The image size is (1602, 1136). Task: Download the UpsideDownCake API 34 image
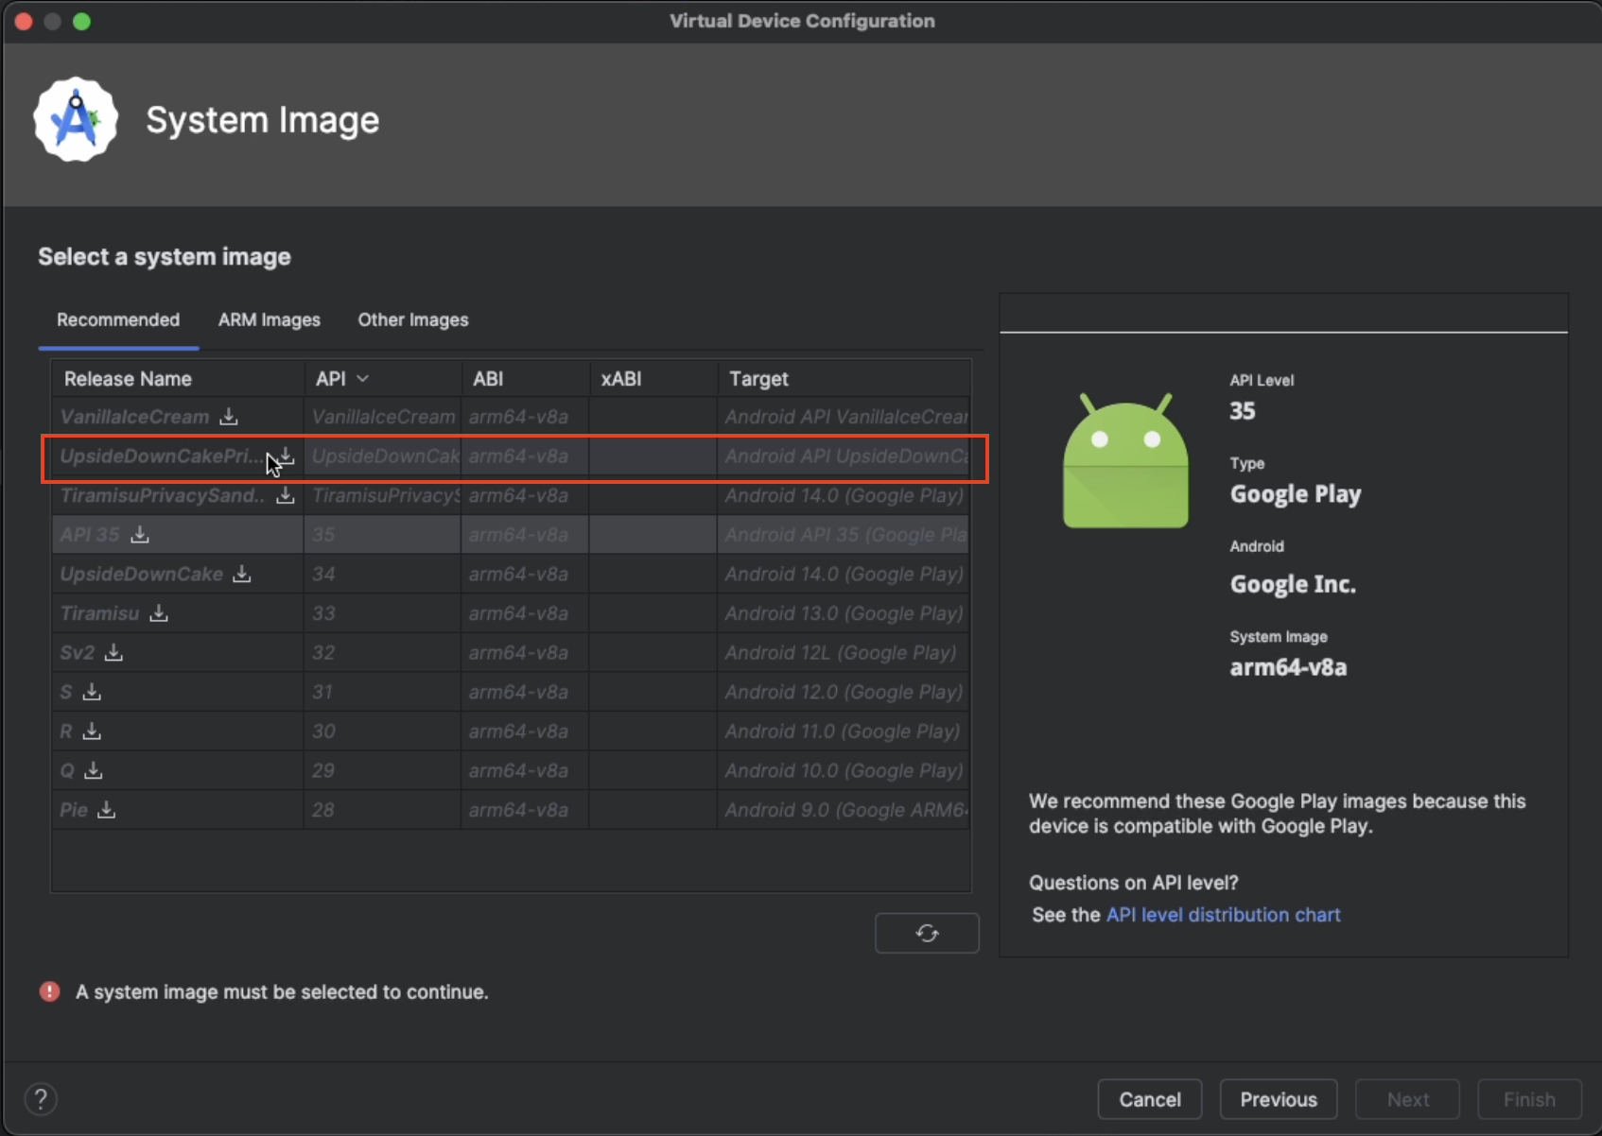[242, 574]
